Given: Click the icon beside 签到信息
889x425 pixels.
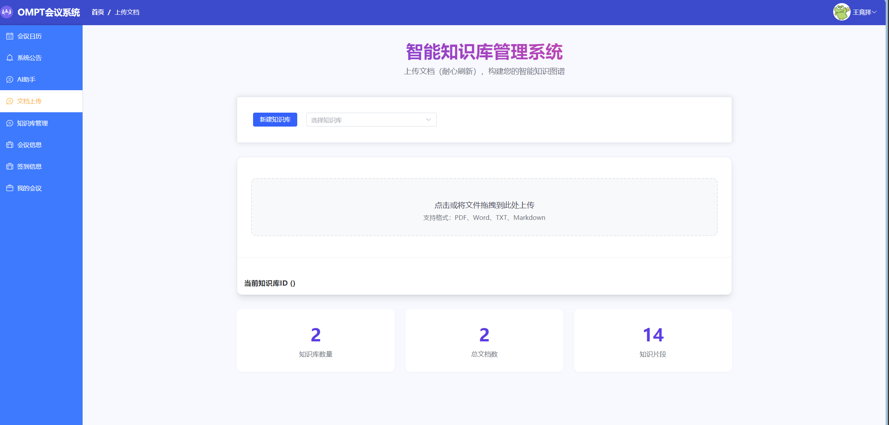Looking at the screenshot, I should coord(10,166).
